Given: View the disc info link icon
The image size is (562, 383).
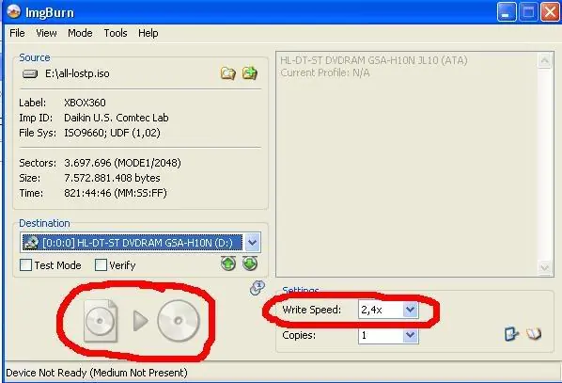Looking at the screenshot, I should (x=257, y=288).
